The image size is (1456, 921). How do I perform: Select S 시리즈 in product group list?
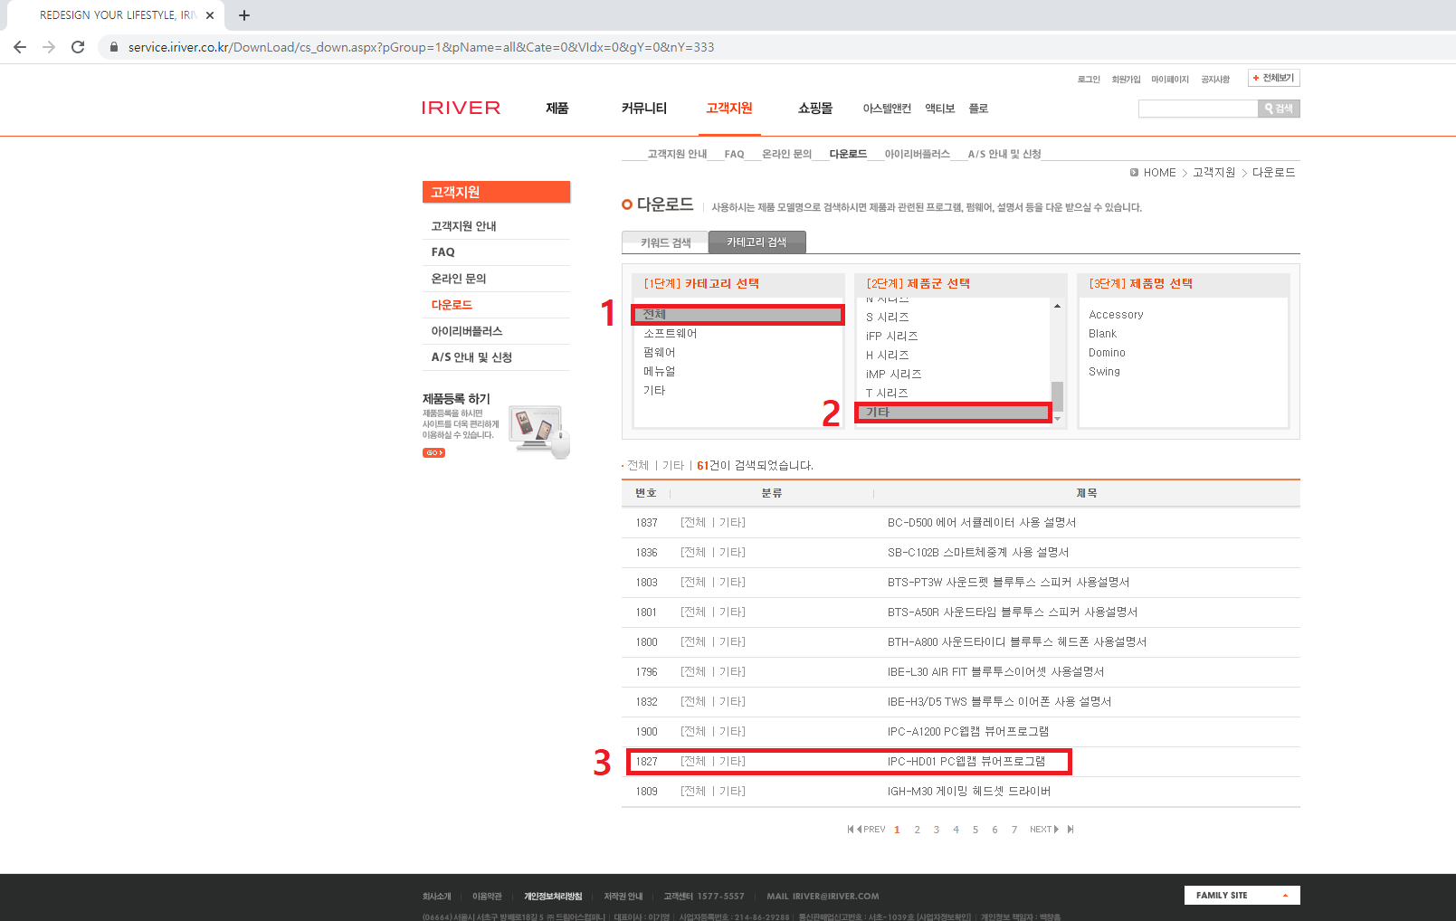pyautogui.click(x=887, y=318)
